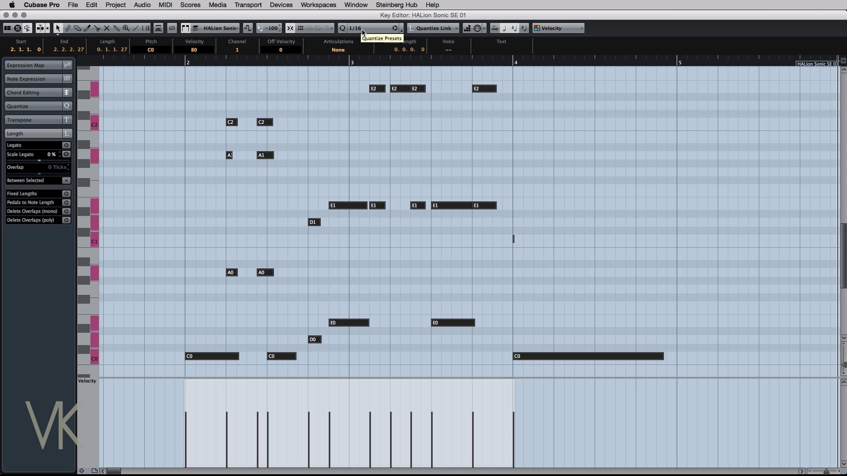This screenshot has height=476, width=847.
Task: Select the Erase tool
Action: (78, 28)
